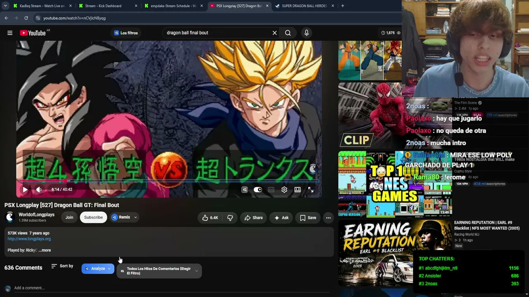The width and height of the screenshot is (529, 297).
Task: Open the comments Sort by menu
Action: [x=62, y=266]
